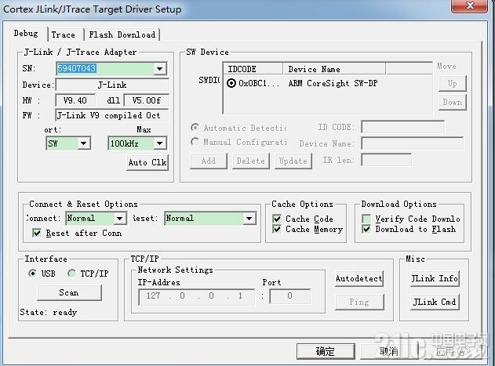Image resolution: width=495 pixels, height=366 pixels.
Task: Click the Scan button
Action: pyautogui.click(x=69, y=292)
